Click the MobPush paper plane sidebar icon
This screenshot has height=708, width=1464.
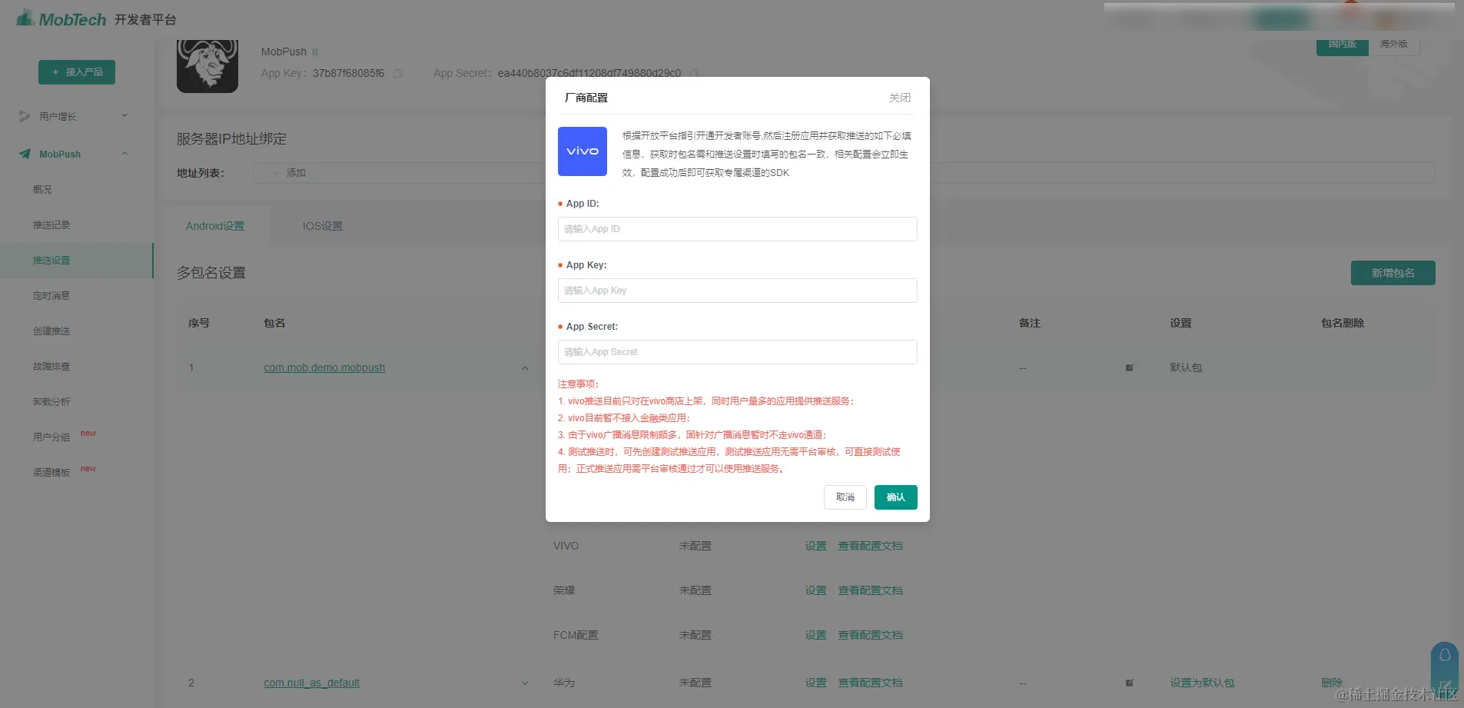pyautogui.click(x=25, y=154)
